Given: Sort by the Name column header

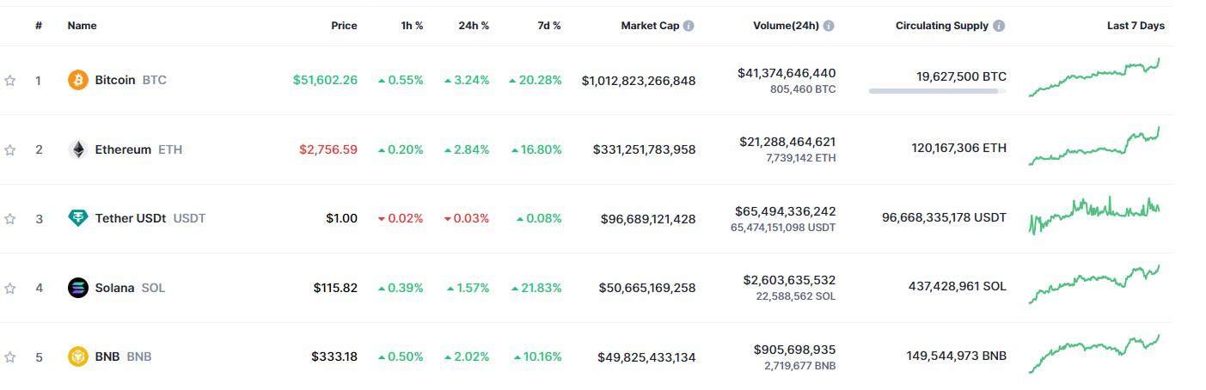Looking at the screenshot, I should pyautogui.click(x=82, y=26).
